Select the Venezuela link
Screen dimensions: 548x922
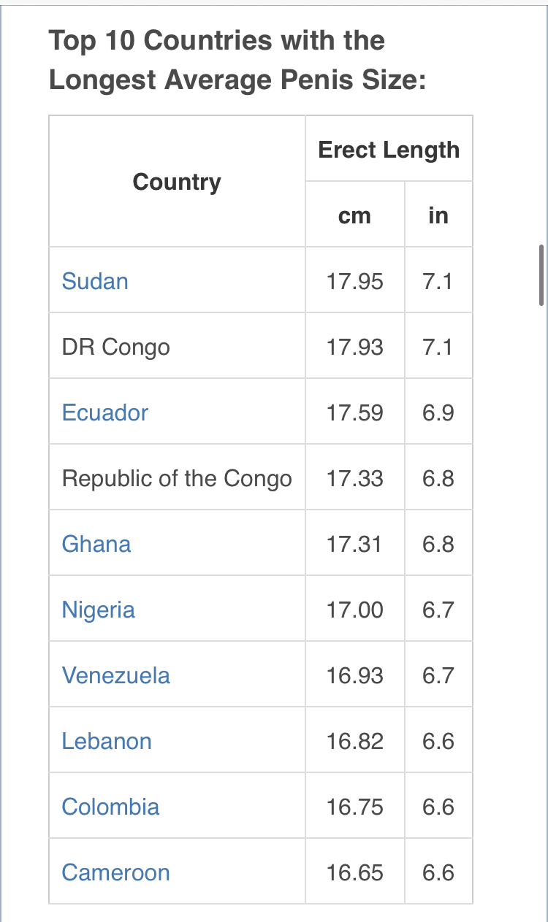tap(116, 675)
